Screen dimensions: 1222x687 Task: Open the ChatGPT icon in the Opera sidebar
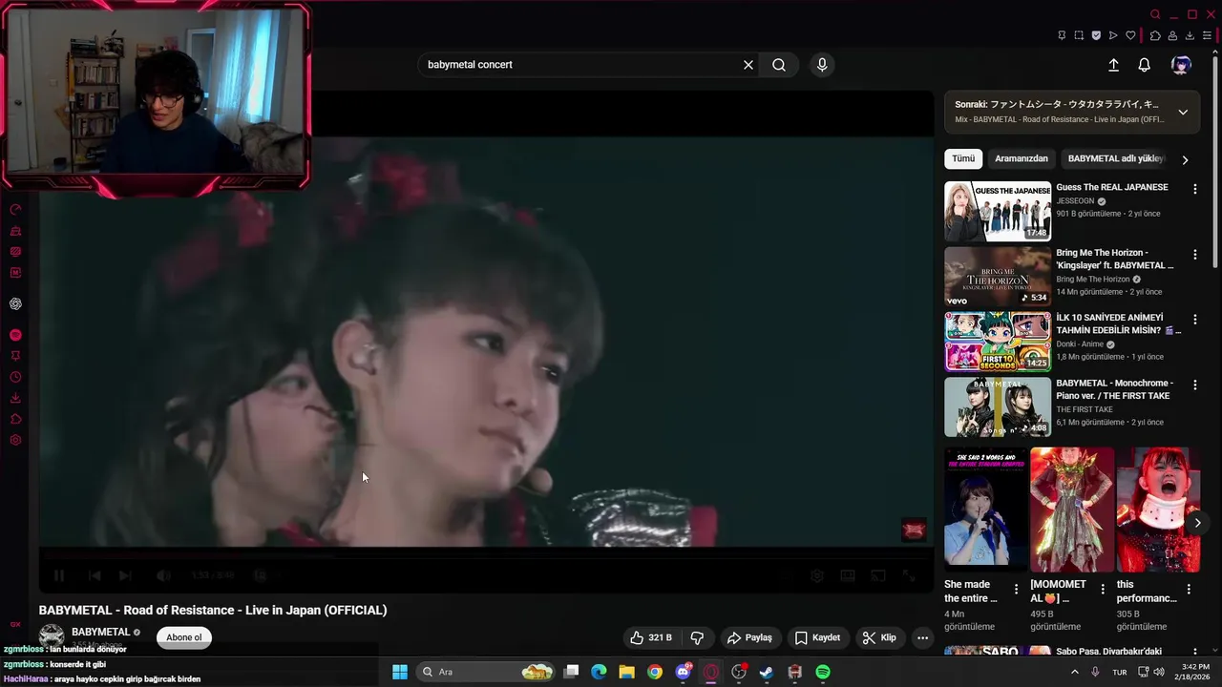tap(15, 303)
